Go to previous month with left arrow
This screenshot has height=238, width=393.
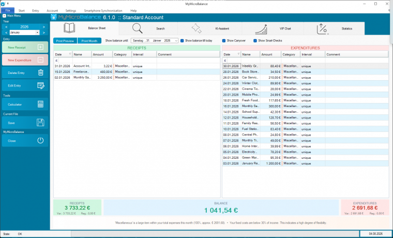[x=6, y=33]
